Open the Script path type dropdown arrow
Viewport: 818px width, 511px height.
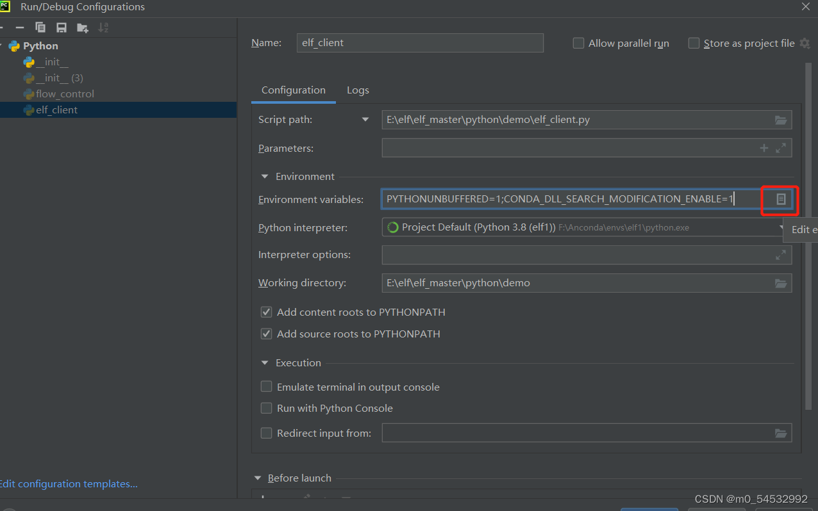pos(365,120)
